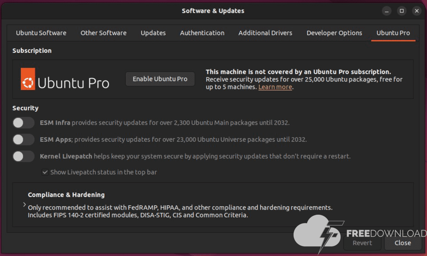Viewport: 427px width, 256px height.
Task: Go to the Authentication tab
Action: (202, 33)
